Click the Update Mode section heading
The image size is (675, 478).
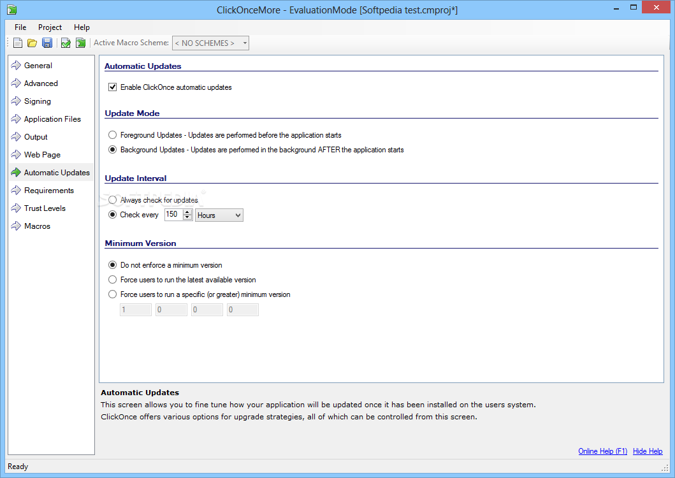tap(132, 113)
